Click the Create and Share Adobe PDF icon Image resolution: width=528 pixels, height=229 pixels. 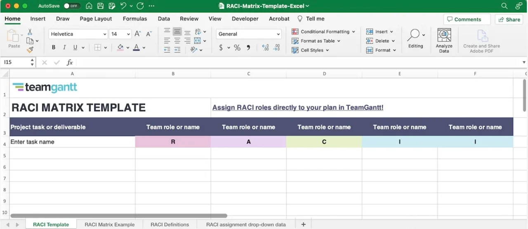[x=481, y=36]
